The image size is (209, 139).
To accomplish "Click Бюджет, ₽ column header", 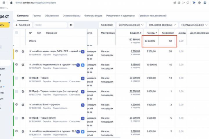I will click(136, 33).
